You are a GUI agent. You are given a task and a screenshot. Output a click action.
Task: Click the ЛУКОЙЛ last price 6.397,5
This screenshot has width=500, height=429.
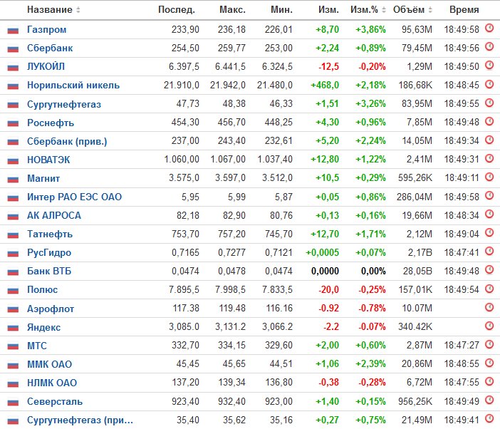(x=184, y=66)
